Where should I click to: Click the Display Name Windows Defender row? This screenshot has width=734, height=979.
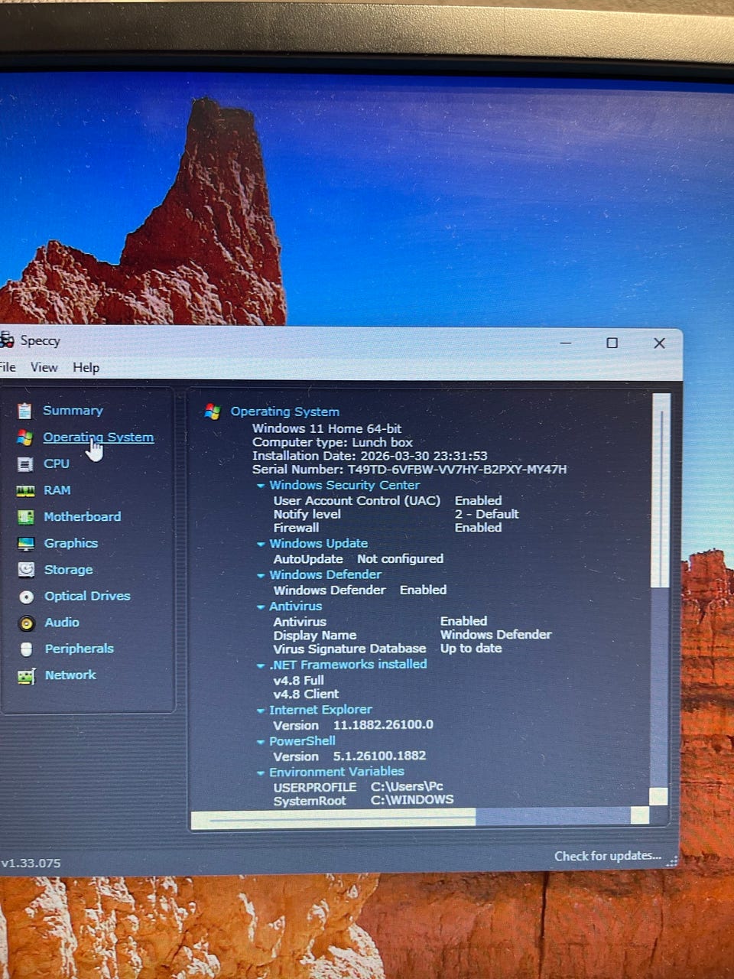pos(413,635)
